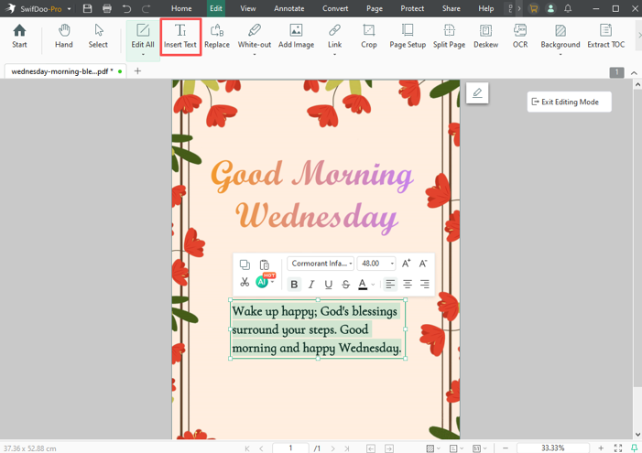Click the page number input field
This screenshot has height=453, width=642.
pyautogui.click(x=290, y=448)
